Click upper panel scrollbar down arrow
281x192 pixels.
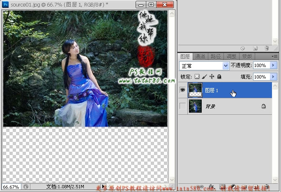click(x=275, y=42)
